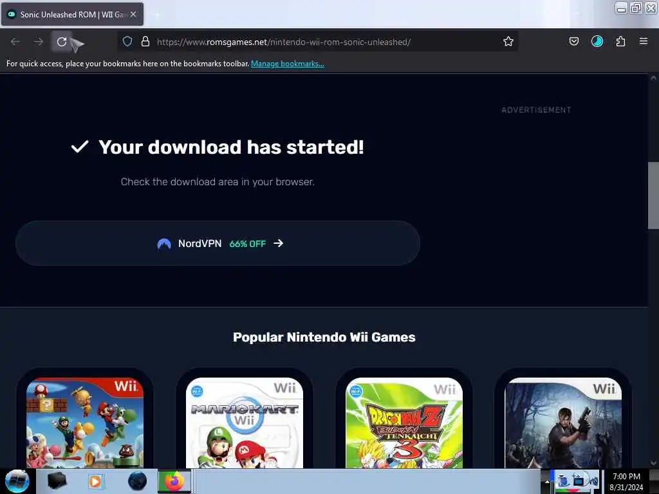The image size is (659, 494).
Task: Save page to Pocket
Action: pyautogui.click(x=573, y=41)
